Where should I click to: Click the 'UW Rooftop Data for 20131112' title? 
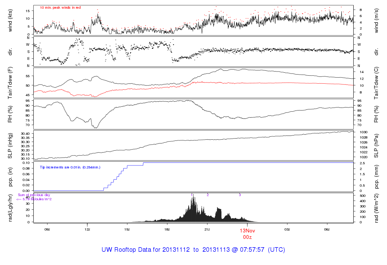point(146,250)
